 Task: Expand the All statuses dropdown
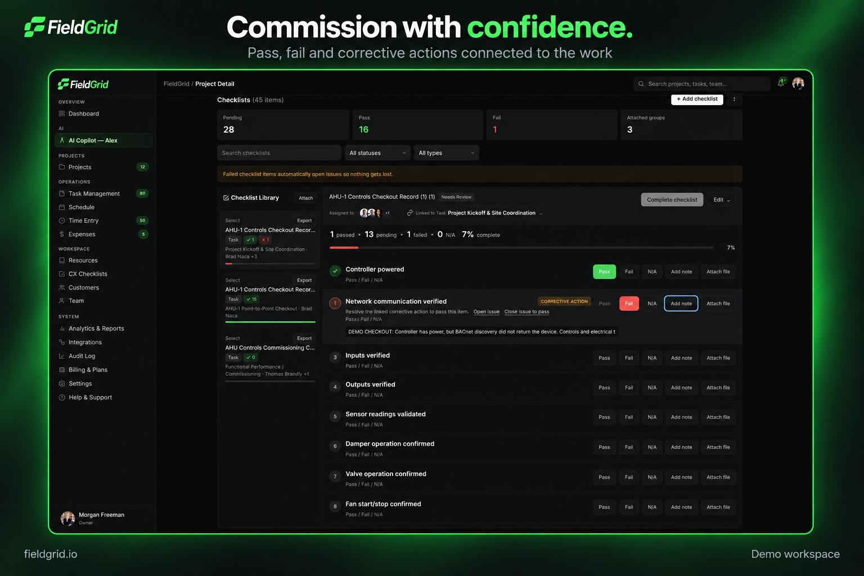377,153
